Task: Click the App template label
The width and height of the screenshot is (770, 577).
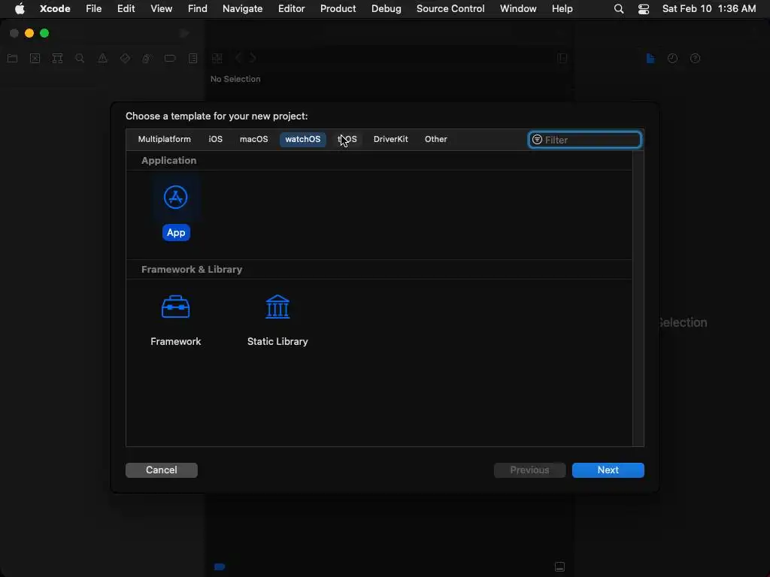Action: [176, 233]
